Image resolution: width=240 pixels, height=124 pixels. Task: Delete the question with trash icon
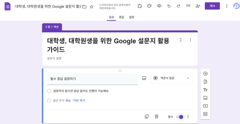pyautogui.click(x=157, y=117)
